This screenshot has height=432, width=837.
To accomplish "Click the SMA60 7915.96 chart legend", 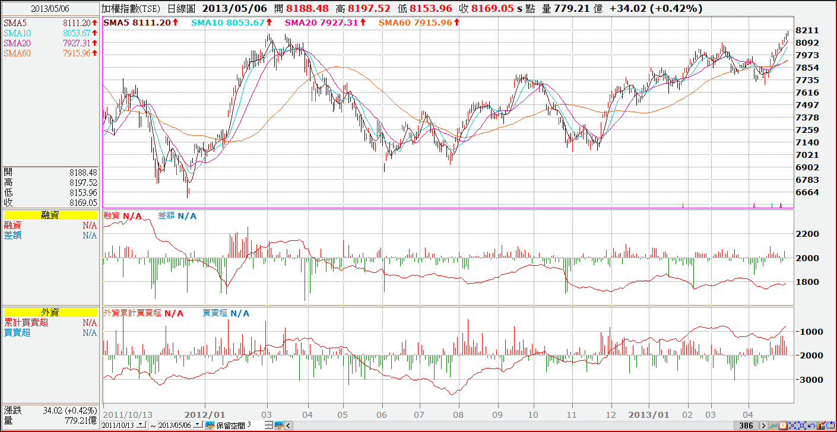I will coord(418,22).
